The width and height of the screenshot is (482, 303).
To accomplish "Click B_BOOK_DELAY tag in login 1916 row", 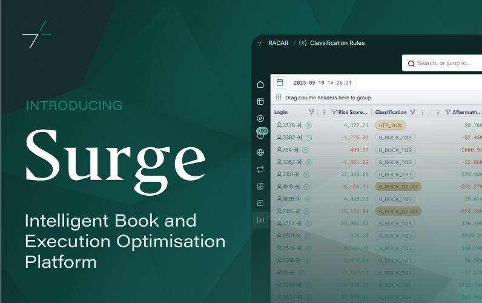I will (397, 187).
